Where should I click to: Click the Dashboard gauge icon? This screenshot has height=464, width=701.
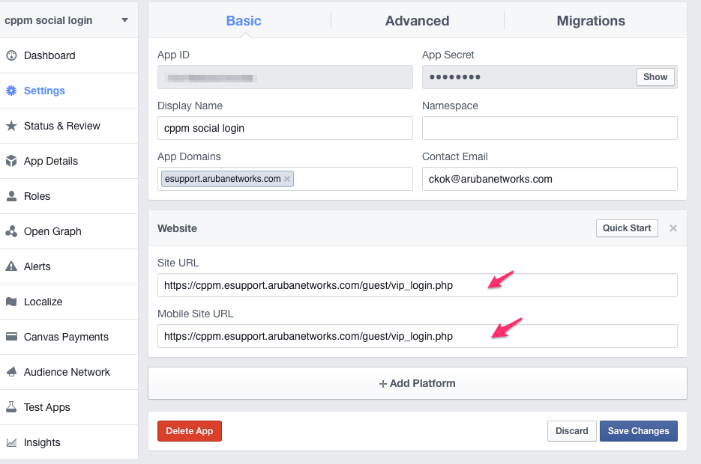click(x=11, y=55)
